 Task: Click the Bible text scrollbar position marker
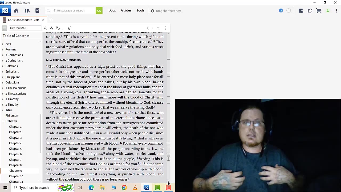(x=168, y=159)
